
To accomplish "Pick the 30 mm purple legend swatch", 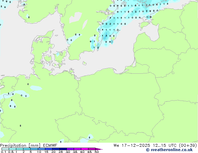I will point(70,149).
